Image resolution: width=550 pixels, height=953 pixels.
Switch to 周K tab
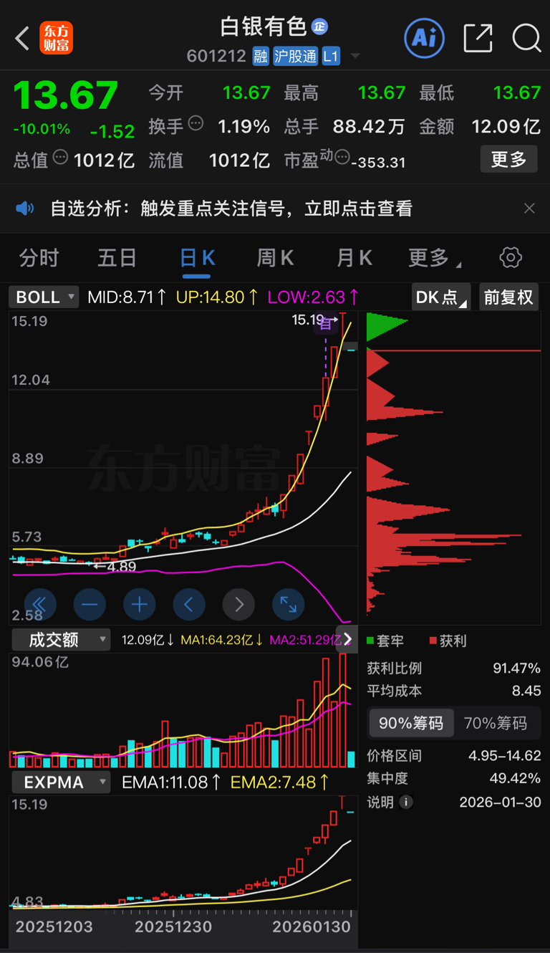275,258
